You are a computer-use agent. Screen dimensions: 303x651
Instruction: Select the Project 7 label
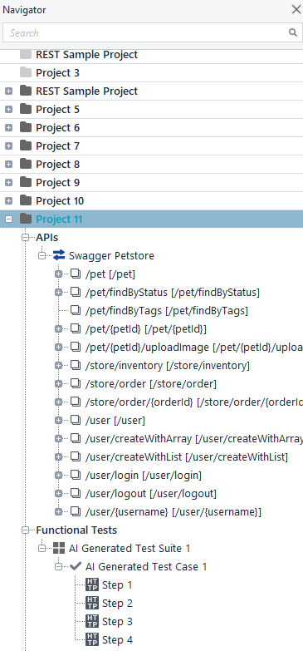coord(57,145)
